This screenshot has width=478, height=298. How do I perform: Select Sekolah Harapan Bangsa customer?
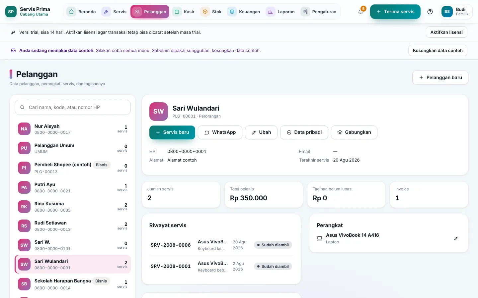coord(73,284)
